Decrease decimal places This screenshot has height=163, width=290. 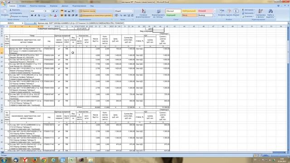[132, 15]
